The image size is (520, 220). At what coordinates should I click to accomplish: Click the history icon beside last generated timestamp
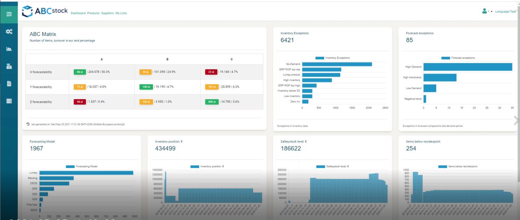28,124
